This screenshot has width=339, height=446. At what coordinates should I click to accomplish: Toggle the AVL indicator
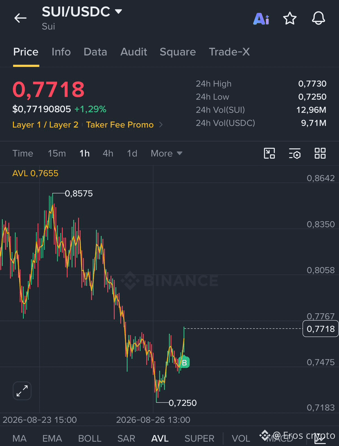click(x=160, y=438)
